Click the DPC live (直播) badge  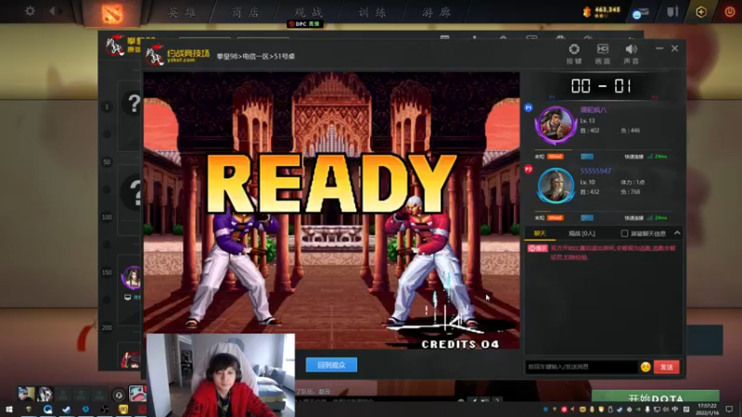(305, 24)
